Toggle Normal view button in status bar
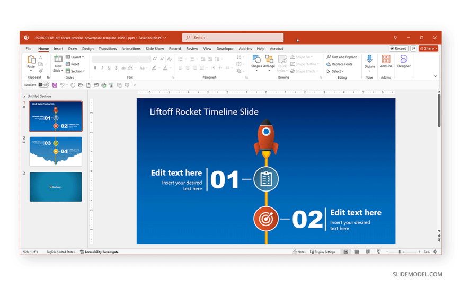 pyautogui.click(x=345, y=252)
